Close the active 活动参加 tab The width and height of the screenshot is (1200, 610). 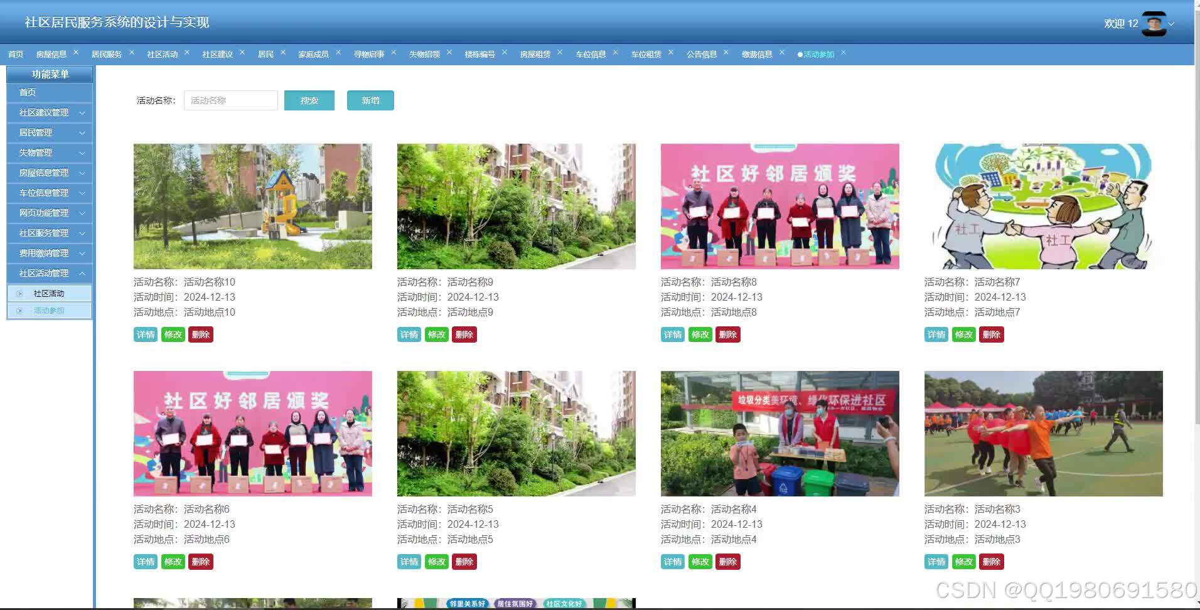tap(844, 53)
